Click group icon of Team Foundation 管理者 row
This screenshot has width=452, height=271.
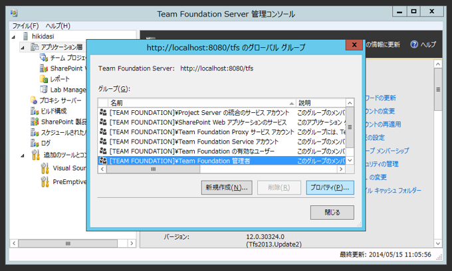pyautogui.click(x=103, y=161)
